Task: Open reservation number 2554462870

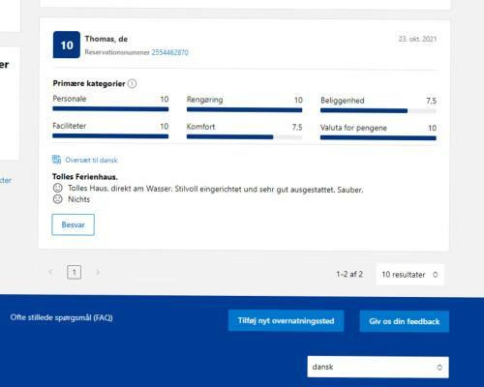Action: pos(169,52)
